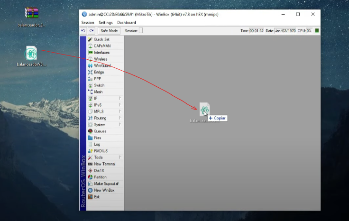Open the Session menu

click(x=88, y=22)
